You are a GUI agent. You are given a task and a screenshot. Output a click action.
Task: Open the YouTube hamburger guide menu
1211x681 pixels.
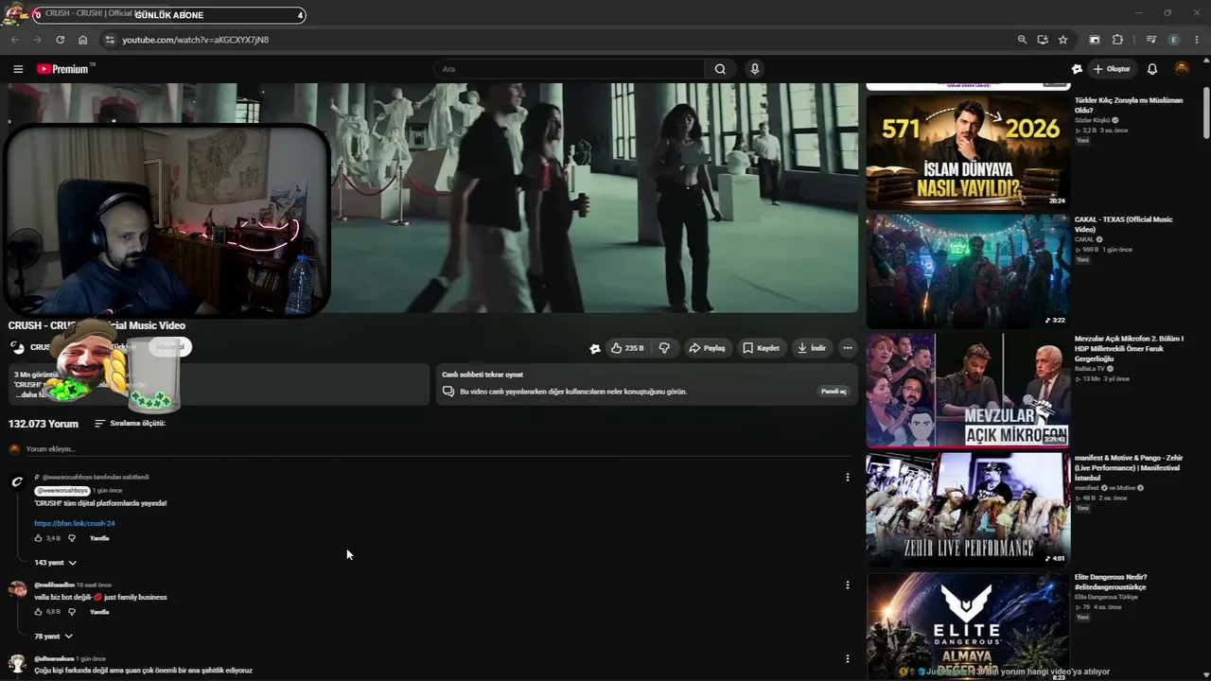18,69
